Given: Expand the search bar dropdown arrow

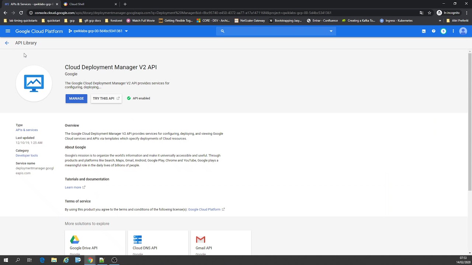Looking at the screenshot, I should click(x=331, y=31).
